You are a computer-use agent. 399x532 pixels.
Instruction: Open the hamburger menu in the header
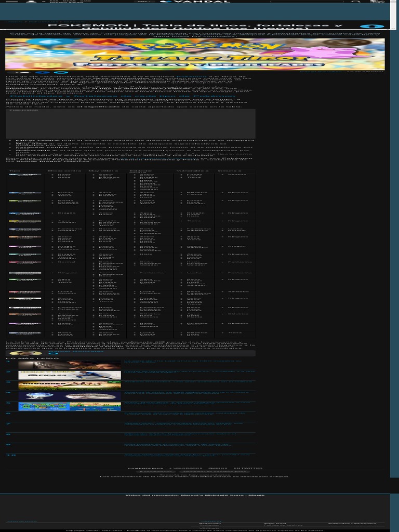12,2
